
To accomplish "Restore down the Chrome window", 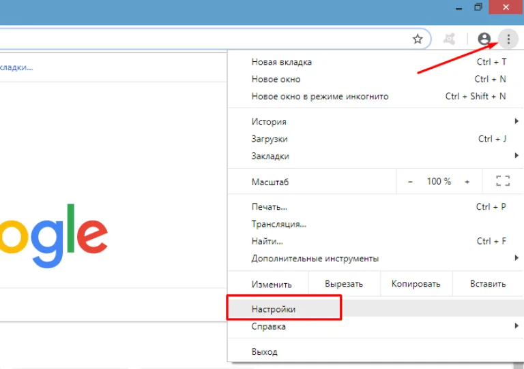I will click(478, 7).
